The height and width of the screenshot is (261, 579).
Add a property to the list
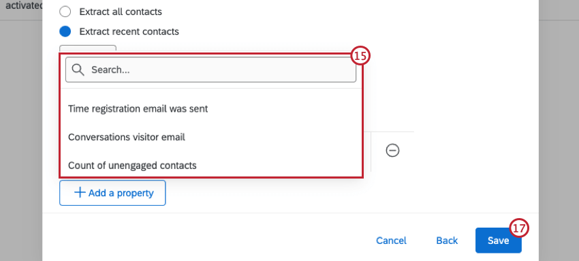[112, 193]
